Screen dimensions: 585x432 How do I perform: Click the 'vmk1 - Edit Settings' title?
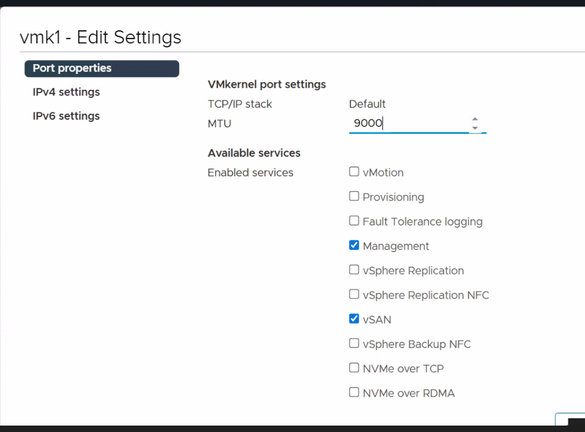(100, 37)
